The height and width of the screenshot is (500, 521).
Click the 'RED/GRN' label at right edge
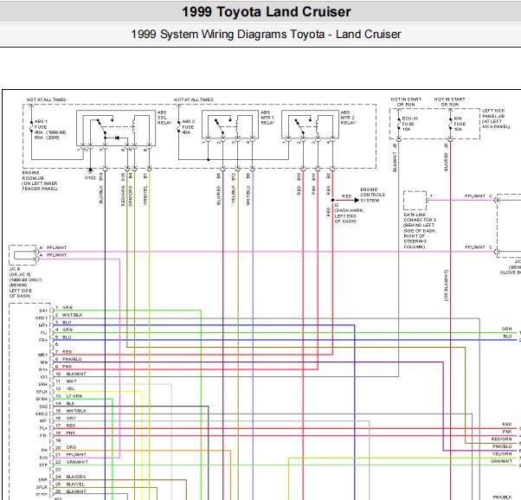[x=501, y=439]
